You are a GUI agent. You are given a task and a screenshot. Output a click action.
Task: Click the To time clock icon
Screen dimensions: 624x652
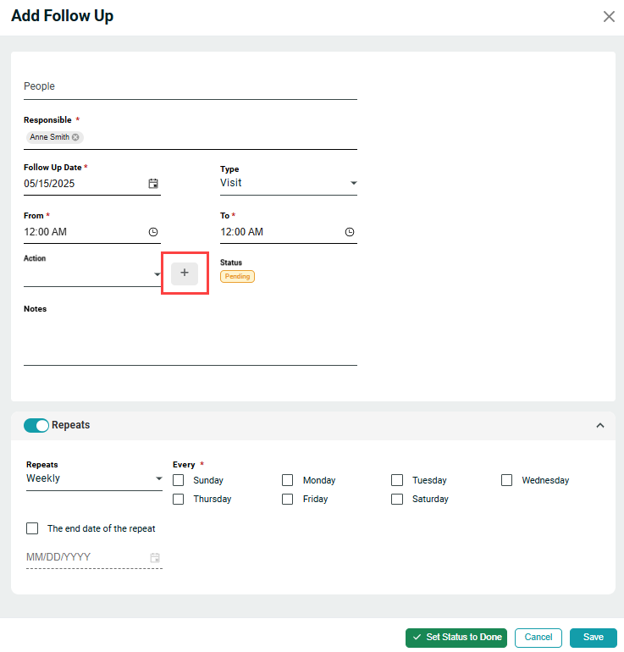click(350, 232)
